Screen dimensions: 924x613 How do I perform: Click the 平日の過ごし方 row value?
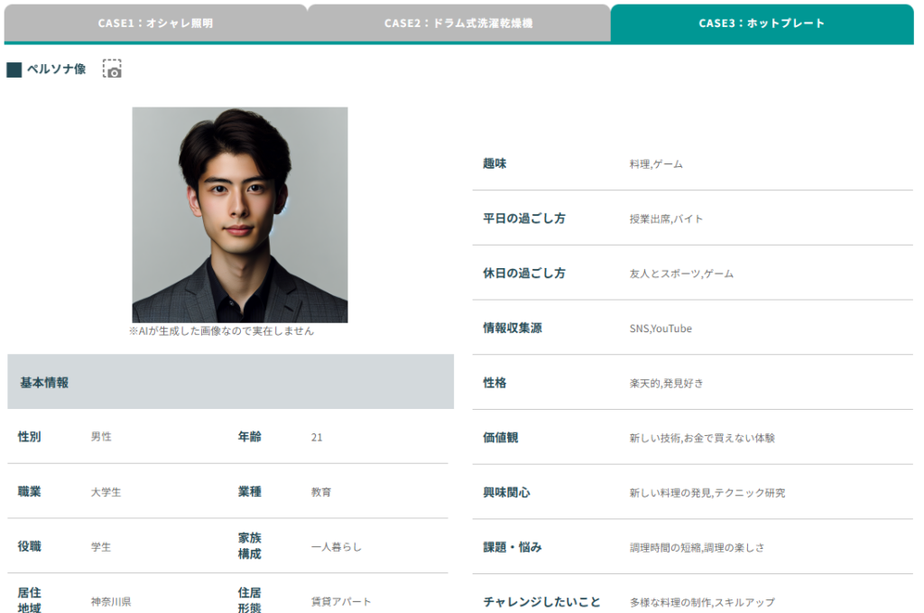pyautogui.click(x=666, y=218)
